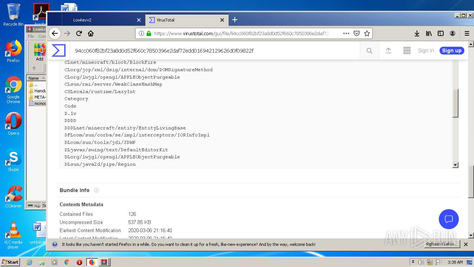This screenshot has width=474, height=267.
Task: Open the Firefox hamburger menu
Action: [x=467, y=33]
